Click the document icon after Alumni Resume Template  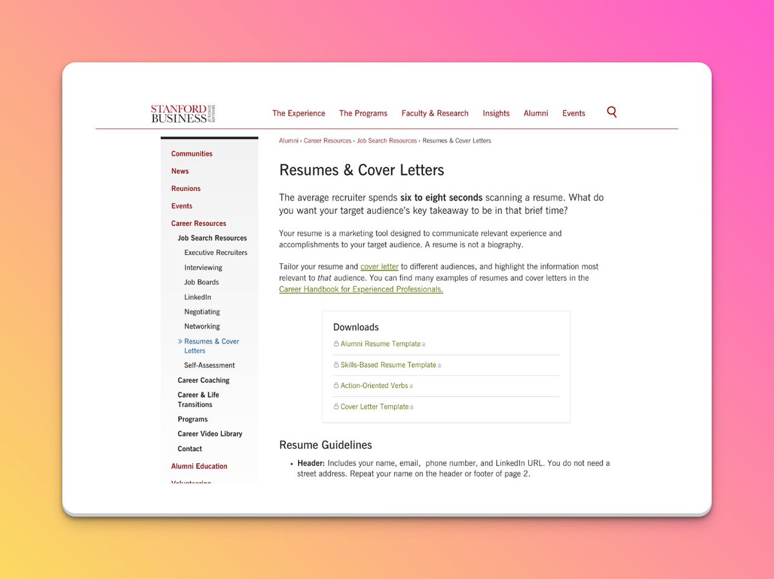(424, 344)
